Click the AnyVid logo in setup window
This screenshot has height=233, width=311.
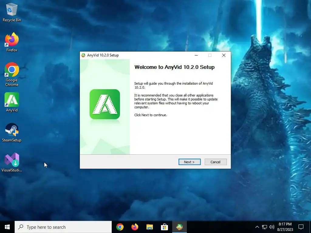105,104
